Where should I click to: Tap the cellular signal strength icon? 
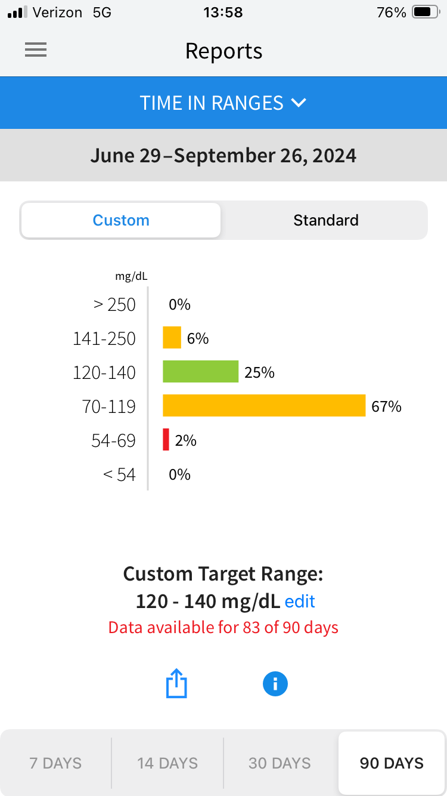[x=16, y=13]
